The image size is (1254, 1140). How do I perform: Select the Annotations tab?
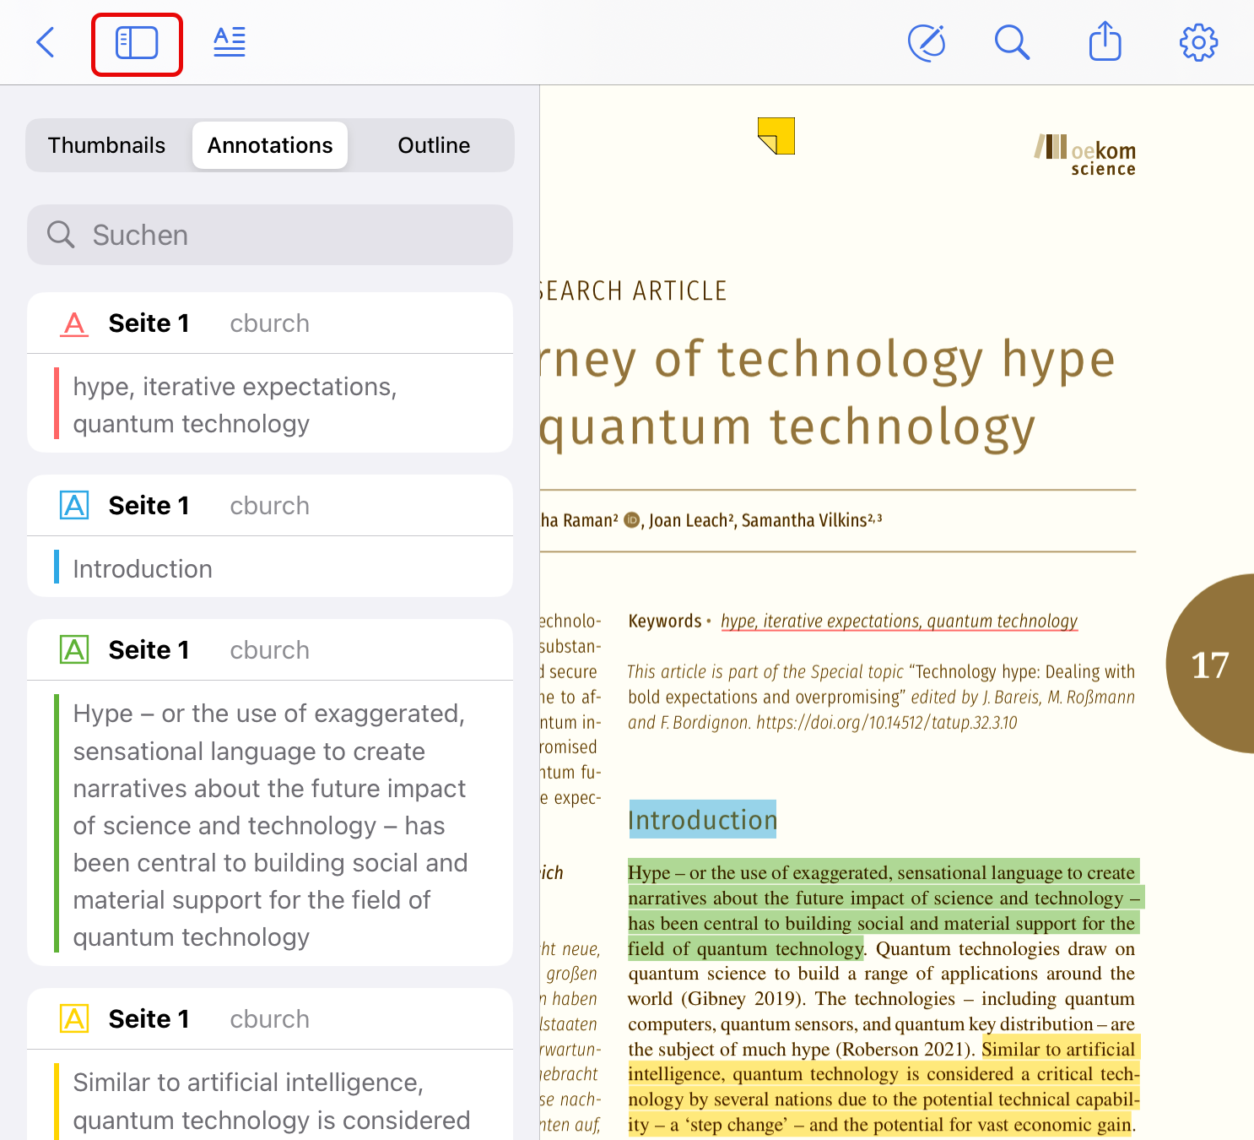click(270, 145)
